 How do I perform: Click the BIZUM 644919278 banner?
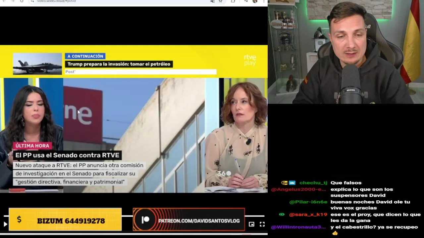point(65,219)
